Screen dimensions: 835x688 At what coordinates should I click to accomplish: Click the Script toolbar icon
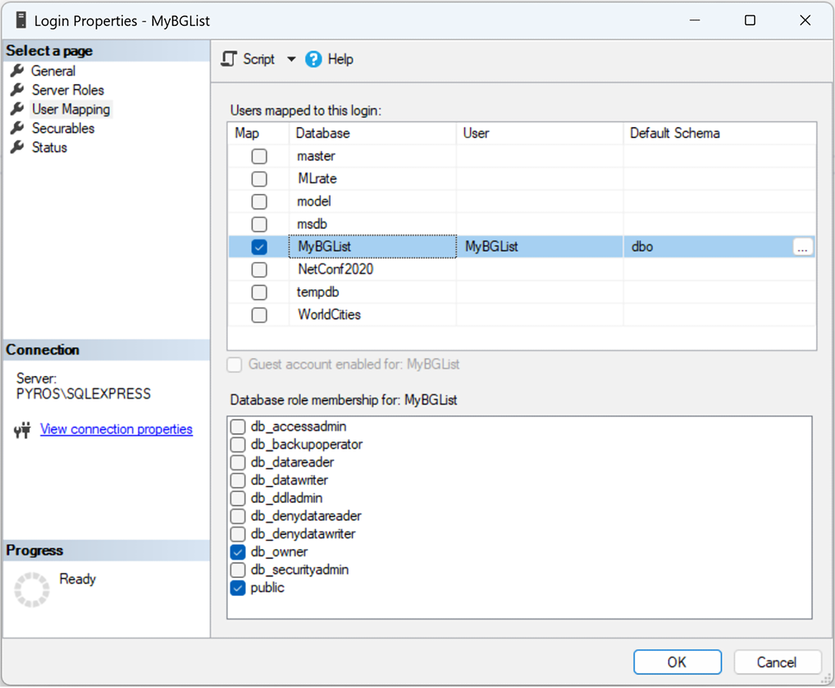click(229, 59)
